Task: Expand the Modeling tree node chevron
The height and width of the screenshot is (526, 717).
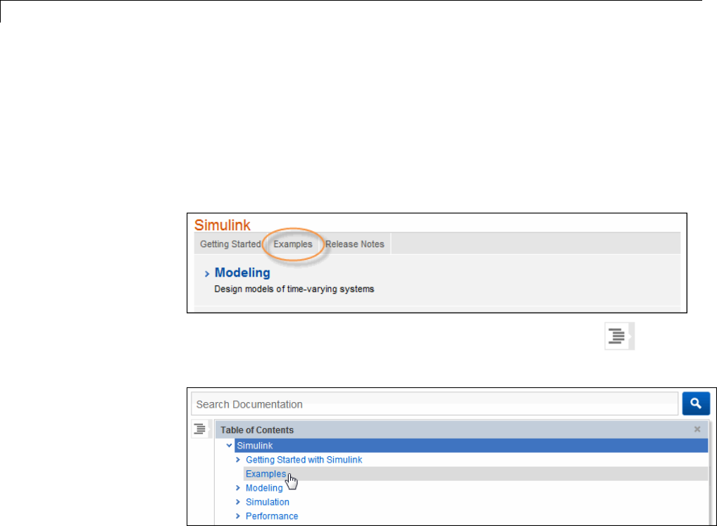Action: click(x=238, y=488)
